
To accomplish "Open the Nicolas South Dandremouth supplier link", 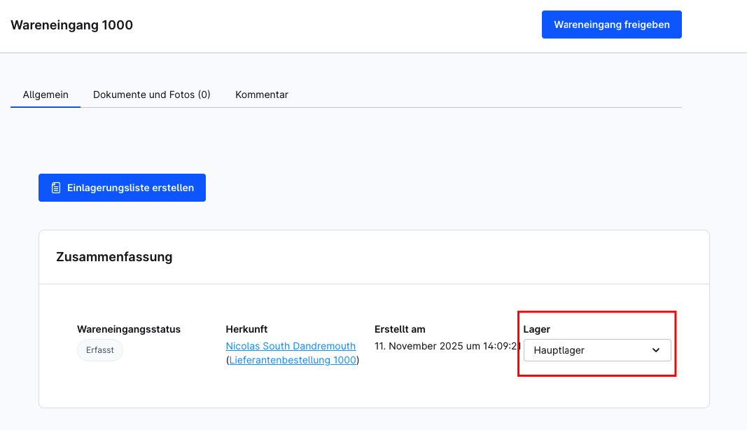I will pyautogui.click(x=291, y=346).
